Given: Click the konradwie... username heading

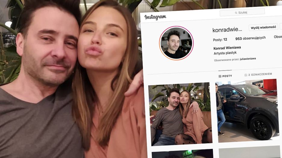Looking at the screenshot, I should point(227,29).
